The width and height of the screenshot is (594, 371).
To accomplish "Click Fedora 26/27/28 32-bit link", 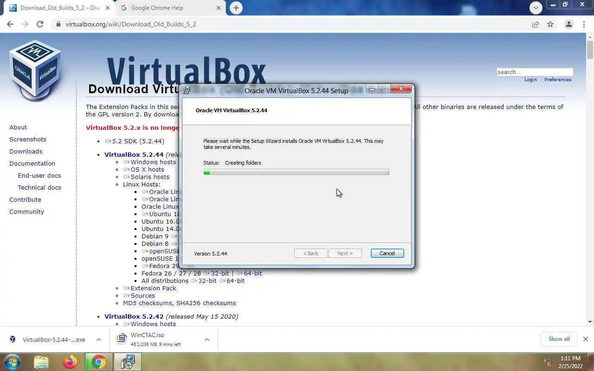I will (216, 273).
